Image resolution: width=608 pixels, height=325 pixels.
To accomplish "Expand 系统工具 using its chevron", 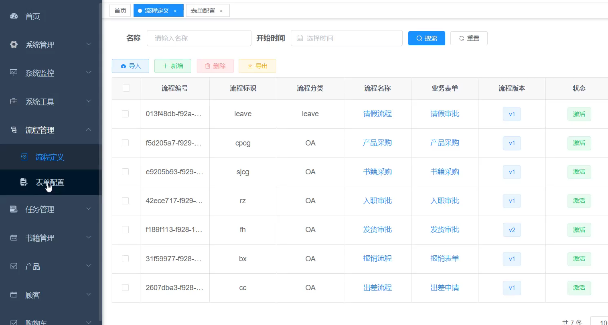I will 89,101.
